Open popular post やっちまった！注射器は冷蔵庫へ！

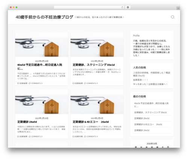click(150, 84)
